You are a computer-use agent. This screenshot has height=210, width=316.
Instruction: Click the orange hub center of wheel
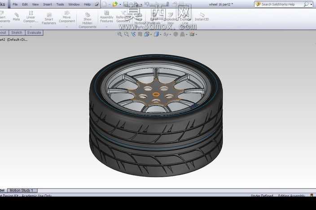(x=156, y=94)
